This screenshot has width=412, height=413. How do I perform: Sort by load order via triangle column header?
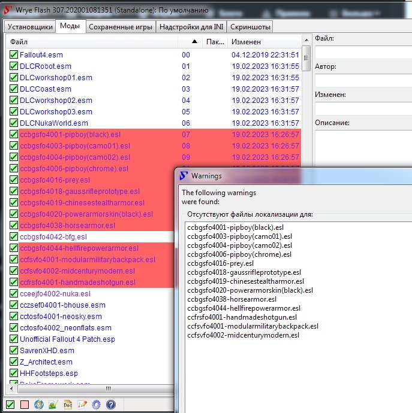[x=194, y=42]
